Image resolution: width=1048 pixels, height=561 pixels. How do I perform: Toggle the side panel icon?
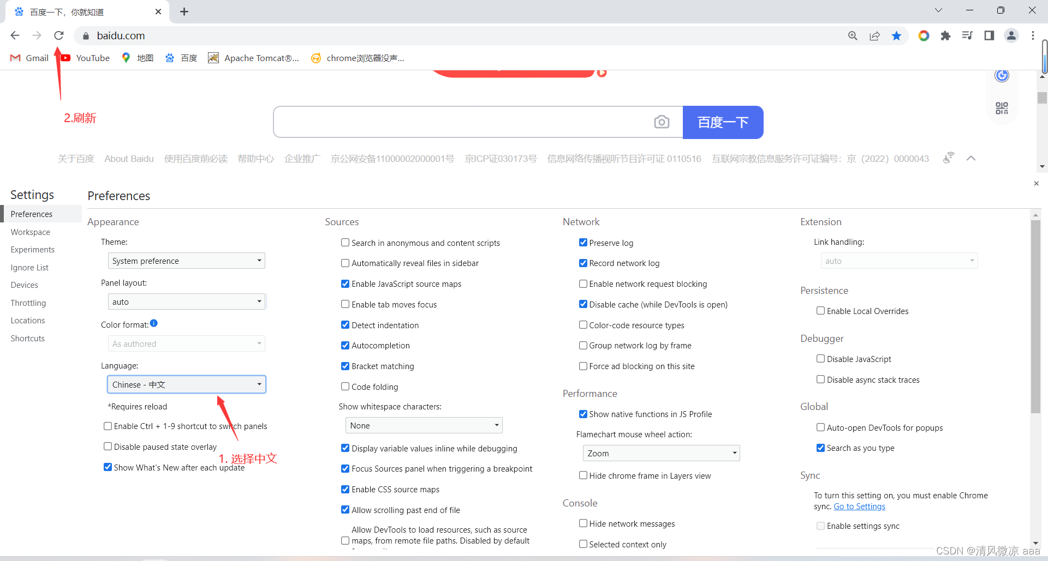point(989,35)
